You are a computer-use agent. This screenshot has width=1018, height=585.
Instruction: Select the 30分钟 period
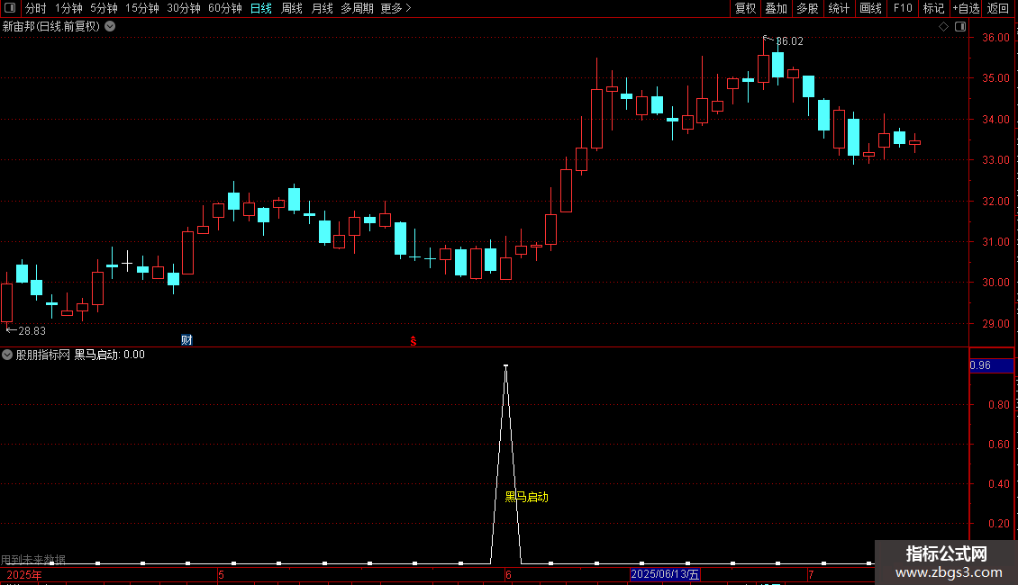[184, 8]
